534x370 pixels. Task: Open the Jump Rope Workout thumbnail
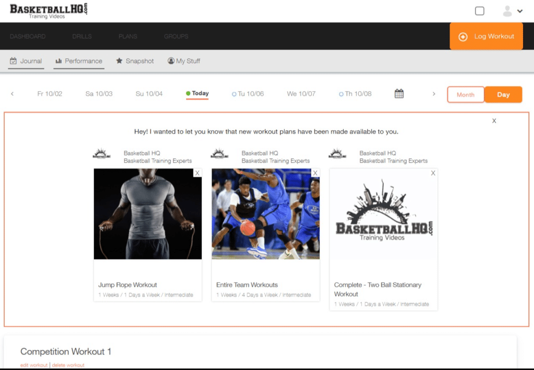(148, 214)
